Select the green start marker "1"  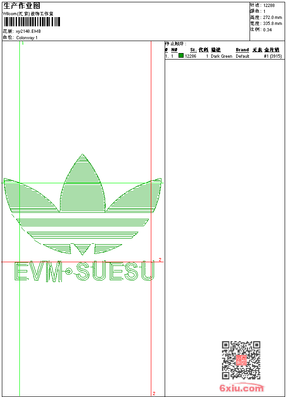pos(23,43)
